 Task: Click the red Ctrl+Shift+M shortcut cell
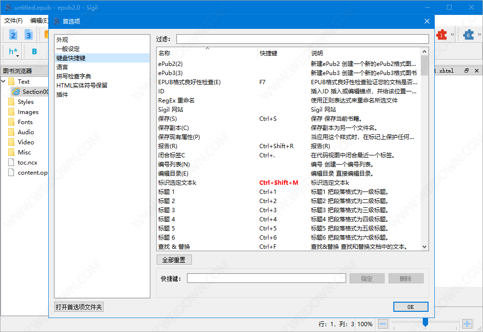point(279,183)
